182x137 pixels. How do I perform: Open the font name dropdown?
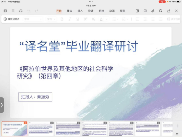click(33, 19)
